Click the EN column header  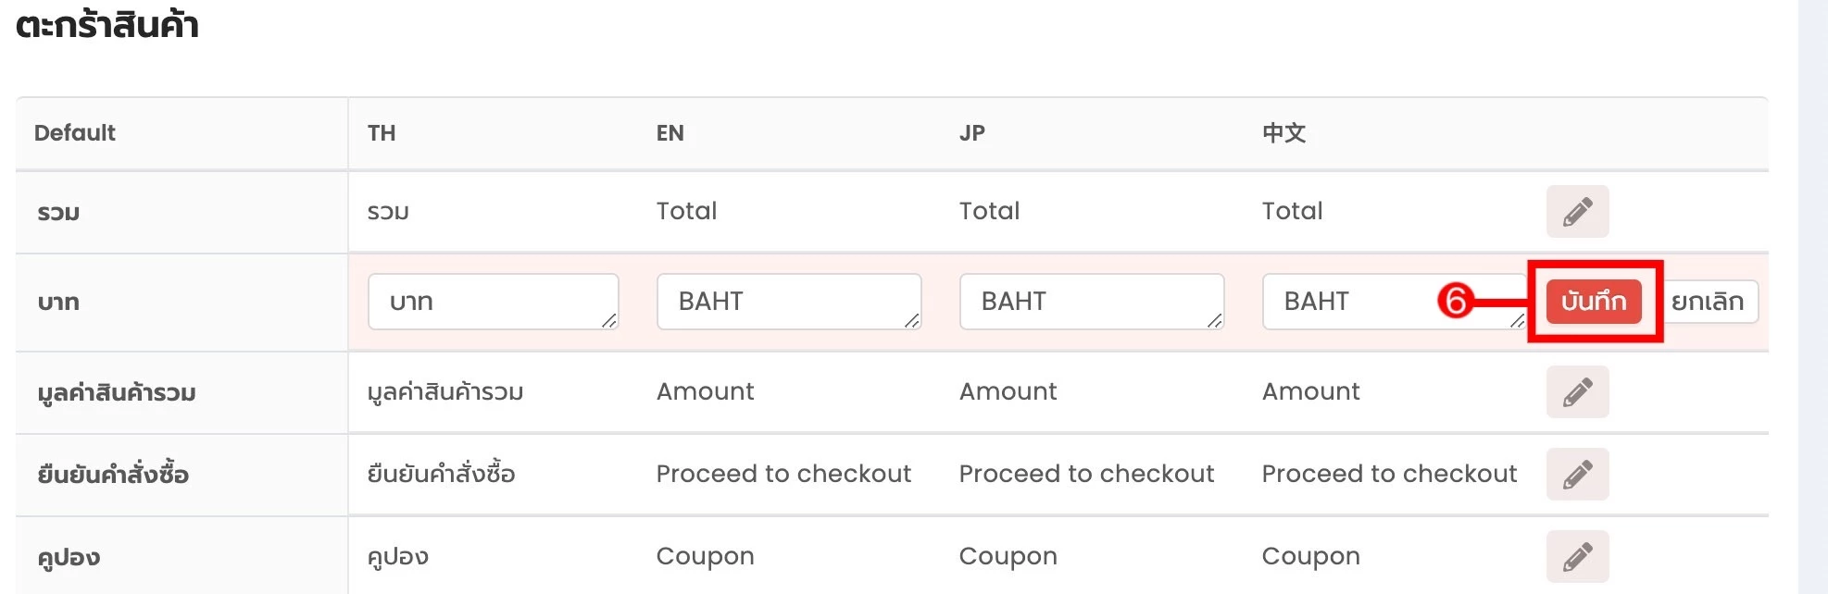(x=670, y=133)
